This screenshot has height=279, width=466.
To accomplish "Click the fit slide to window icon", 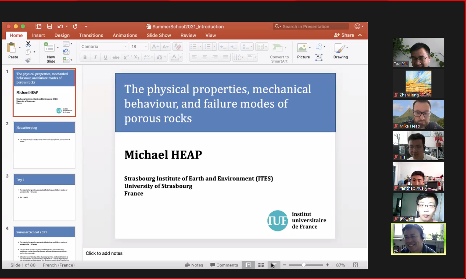I will (x=355, y=265).
